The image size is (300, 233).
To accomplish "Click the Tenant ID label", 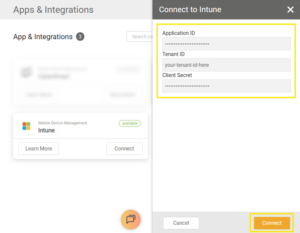I will pyautogui.click(x=174, y=54).
